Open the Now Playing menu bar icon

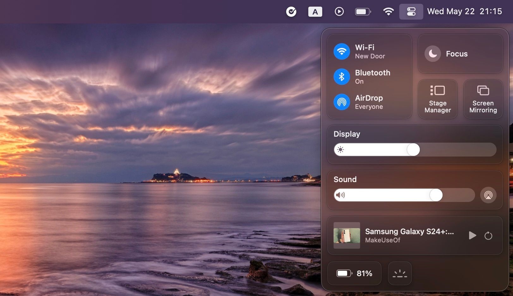tap(339, 12)
